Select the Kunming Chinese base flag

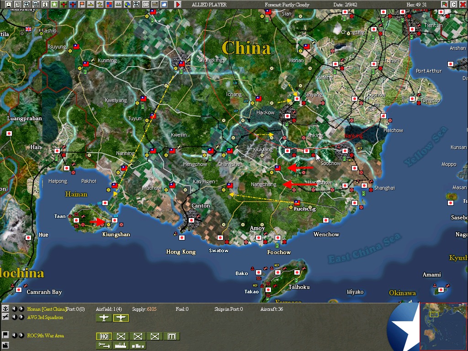(86, 64)
